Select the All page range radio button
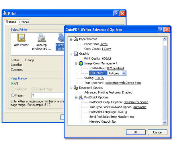The width and height of the screenshot is (172, 149). tap(13, 83)
